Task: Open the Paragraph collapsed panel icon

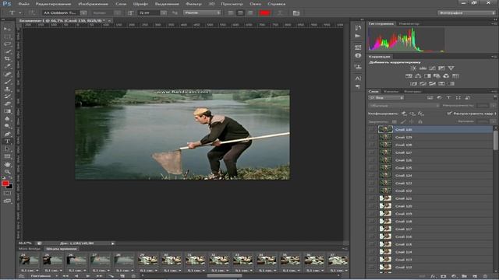Action: (x=358, y=86)
